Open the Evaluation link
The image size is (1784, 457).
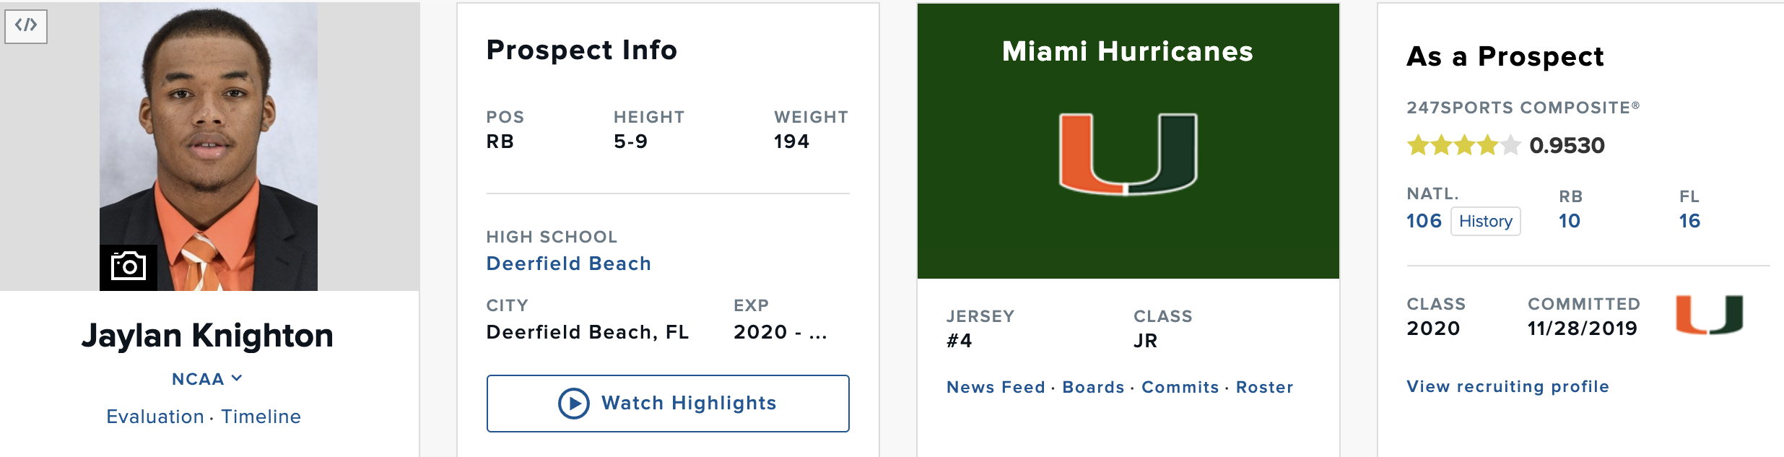click(155, 417)
